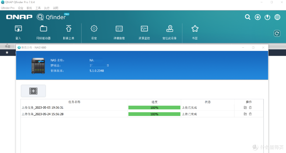Click progress bar of 2023-05-05 task

154,107
